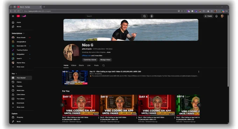Open the Shaun Rosetti subscription

(x=21, y=38)
